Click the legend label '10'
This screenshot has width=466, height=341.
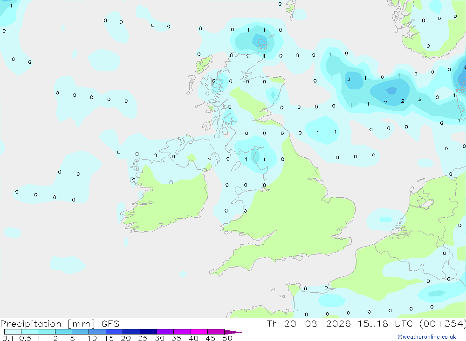coord(92,338)
